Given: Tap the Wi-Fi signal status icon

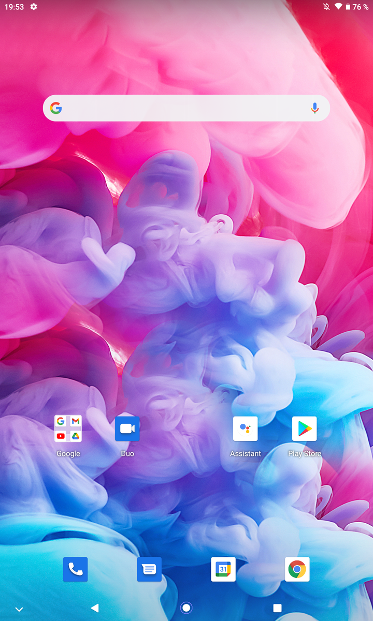Looking at the screenshot, I should click(339, 7).
